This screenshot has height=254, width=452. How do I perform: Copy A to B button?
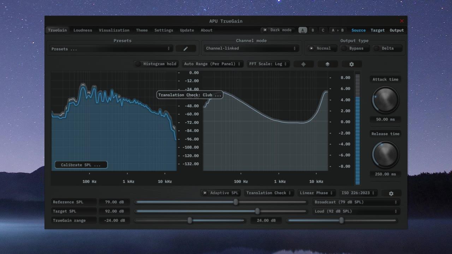[338, 30]
